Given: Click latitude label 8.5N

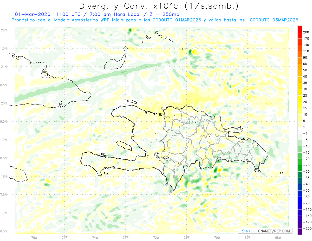Looking at the screenshot, I should click(4, 158).
